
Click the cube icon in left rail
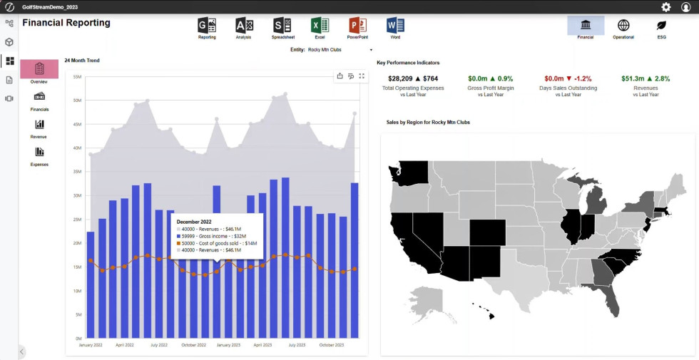9,42
